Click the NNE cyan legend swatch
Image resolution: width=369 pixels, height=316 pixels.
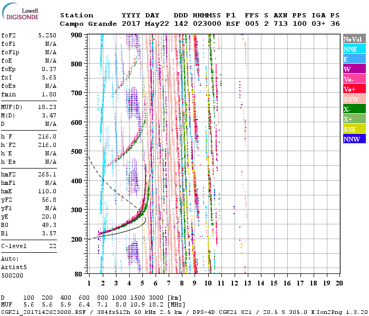[x=355, y=49]
